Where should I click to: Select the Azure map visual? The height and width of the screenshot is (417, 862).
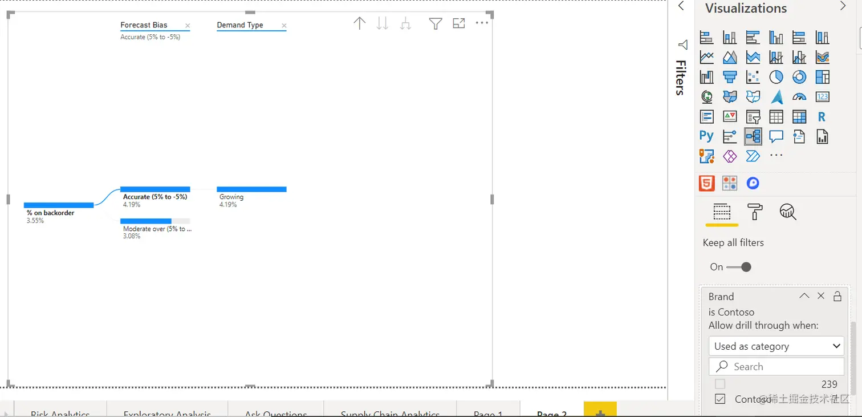point(776,97)
